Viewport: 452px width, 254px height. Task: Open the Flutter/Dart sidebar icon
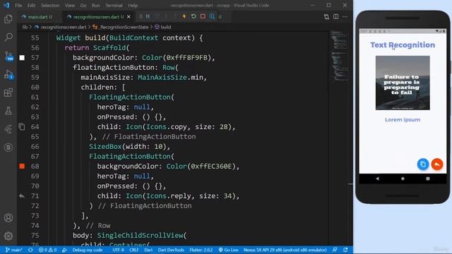[x=8, y=129]
